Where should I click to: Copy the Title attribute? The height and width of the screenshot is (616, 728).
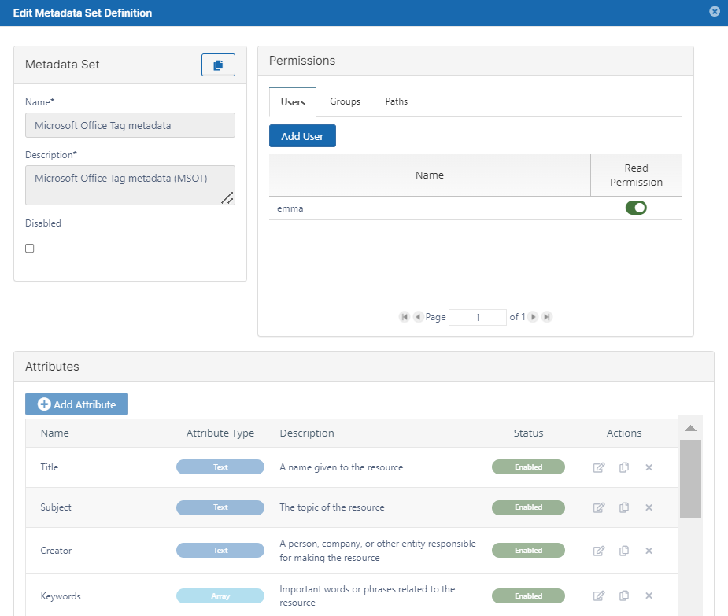point(624,467)
